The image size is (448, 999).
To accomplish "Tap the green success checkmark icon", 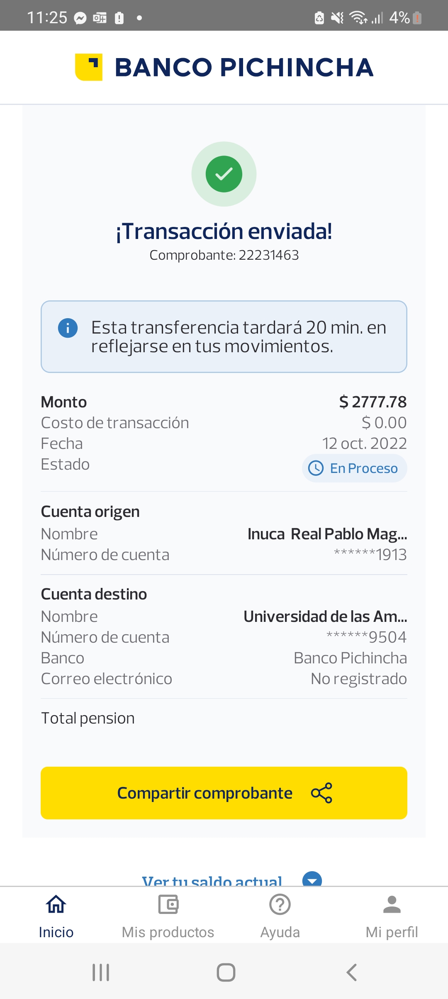I will (x=224, y=174).
